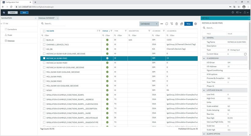
Task: Open a new browser tab
Action: (35, 2)
